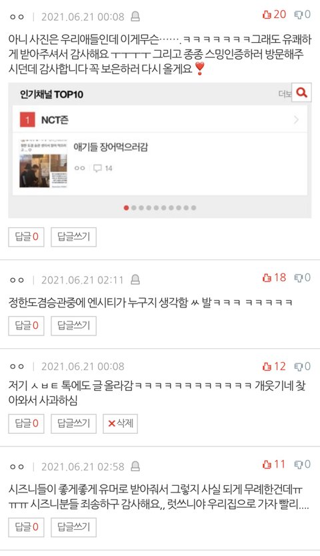
Task: Click thumbs-up on the 12-like comment
Action: coord(267,366)
